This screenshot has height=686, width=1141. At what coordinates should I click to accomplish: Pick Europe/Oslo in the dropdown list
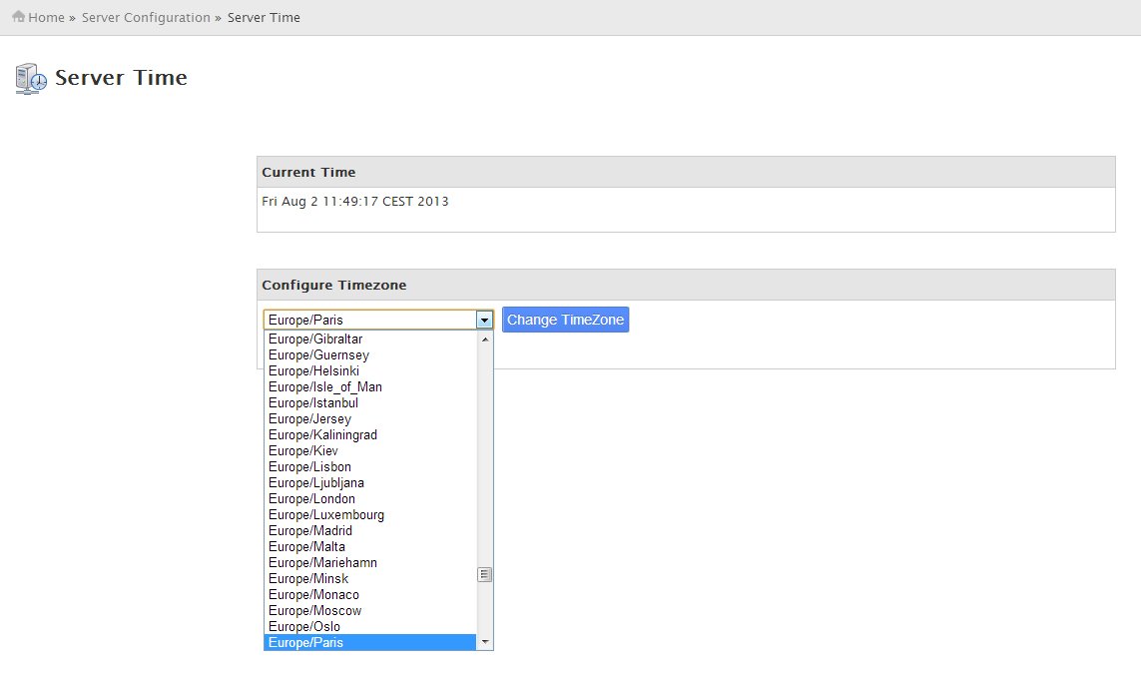[x=370, y=627]
